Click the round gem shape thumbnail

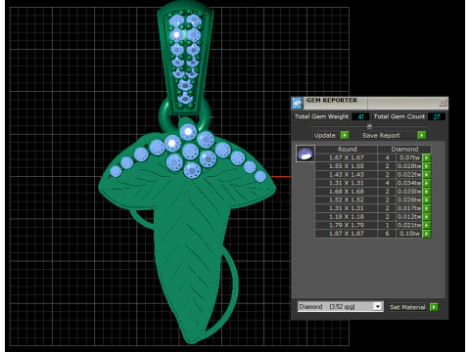305,154
